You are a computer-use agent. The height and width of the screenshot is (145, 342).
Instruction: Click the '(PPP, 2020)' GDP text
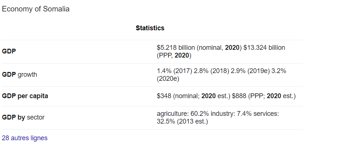click(x=174, y=56)
